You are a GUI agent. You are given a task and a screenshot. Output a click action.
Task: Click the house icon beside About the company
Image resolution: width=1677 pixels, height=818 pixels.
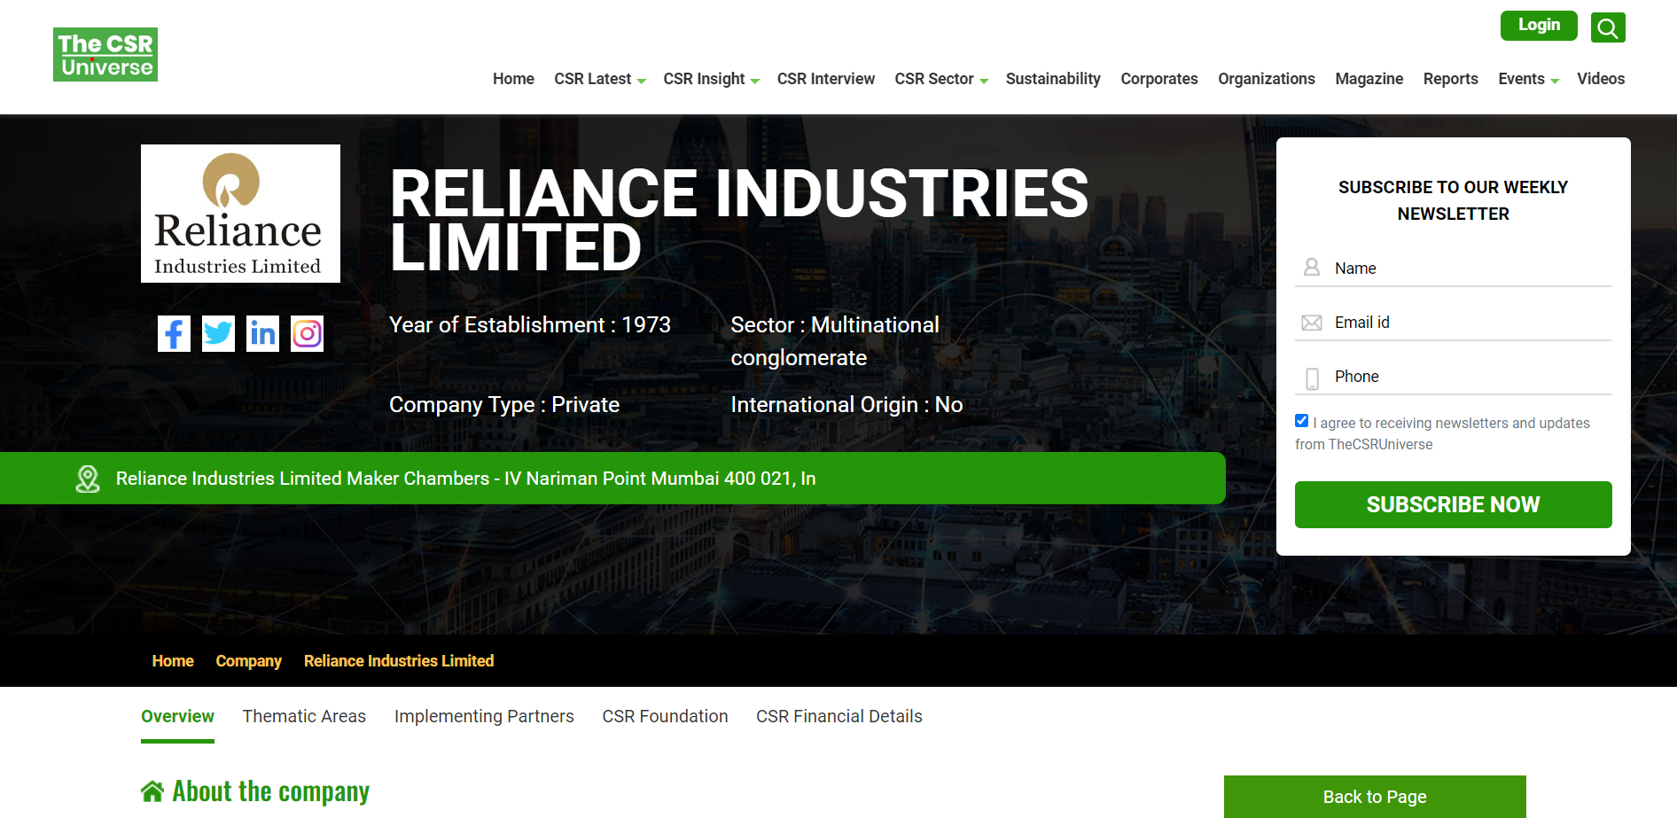point(152,791)
